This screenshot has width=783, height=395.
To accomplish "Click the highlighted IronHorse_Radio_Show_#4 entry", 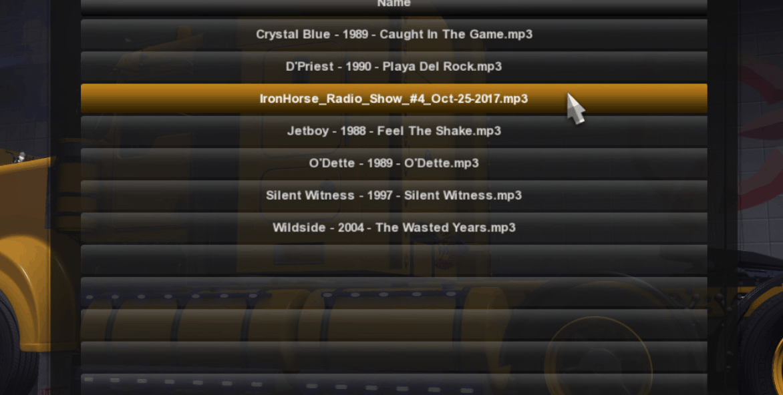I will tap(394, 99).
